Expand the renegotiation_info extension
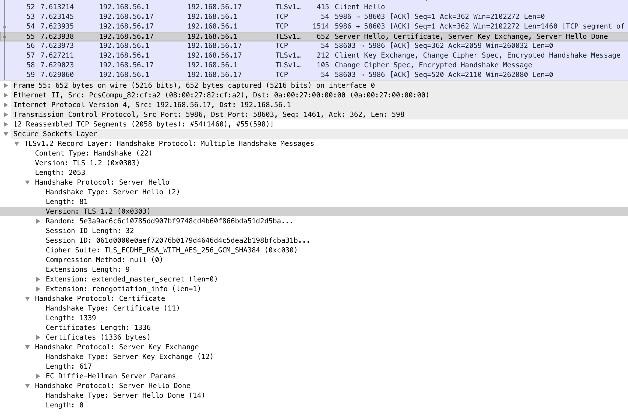This screenshot has height=416, width=628. (x=38, y=289)
